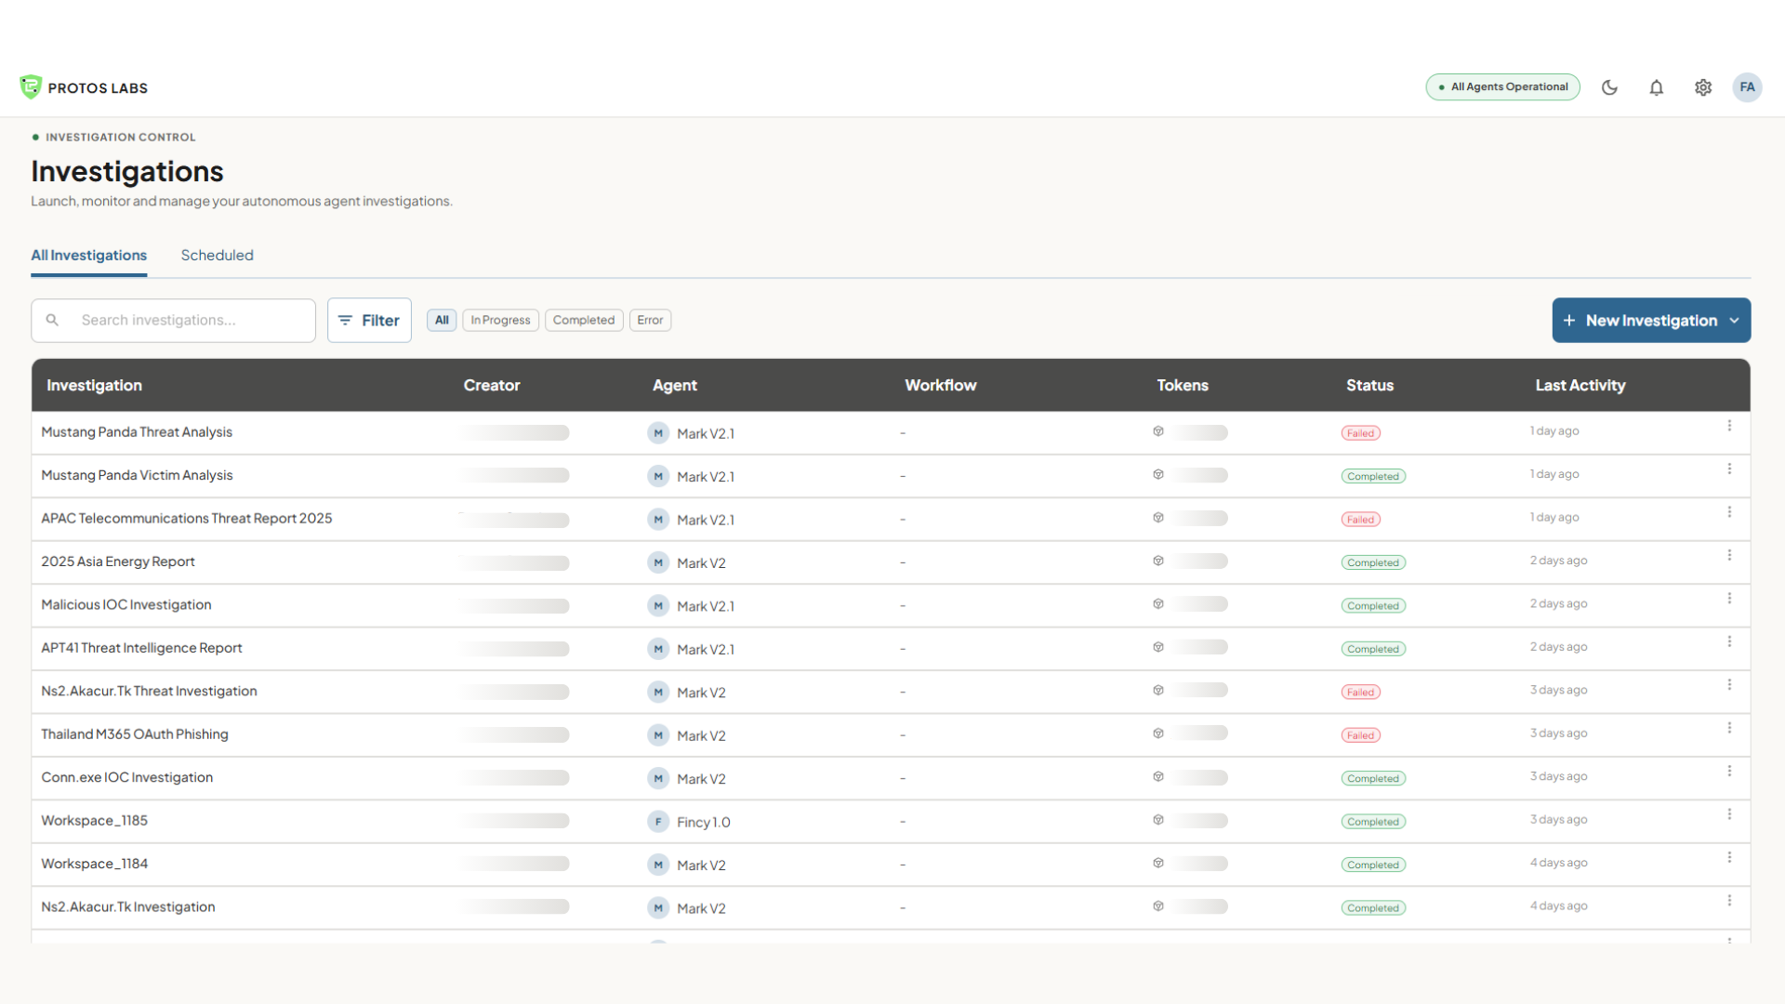Select the Error filter chip
Viewport: 1785px width, 1004px height.
[650, 320]
